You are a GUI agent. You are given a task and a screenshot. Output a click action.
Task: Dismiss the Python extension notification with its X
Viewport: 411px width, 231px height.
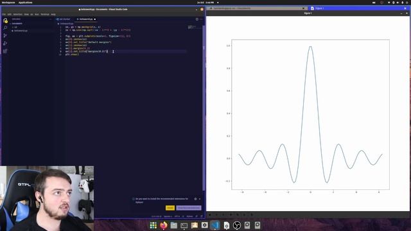(x=200, y=199)
